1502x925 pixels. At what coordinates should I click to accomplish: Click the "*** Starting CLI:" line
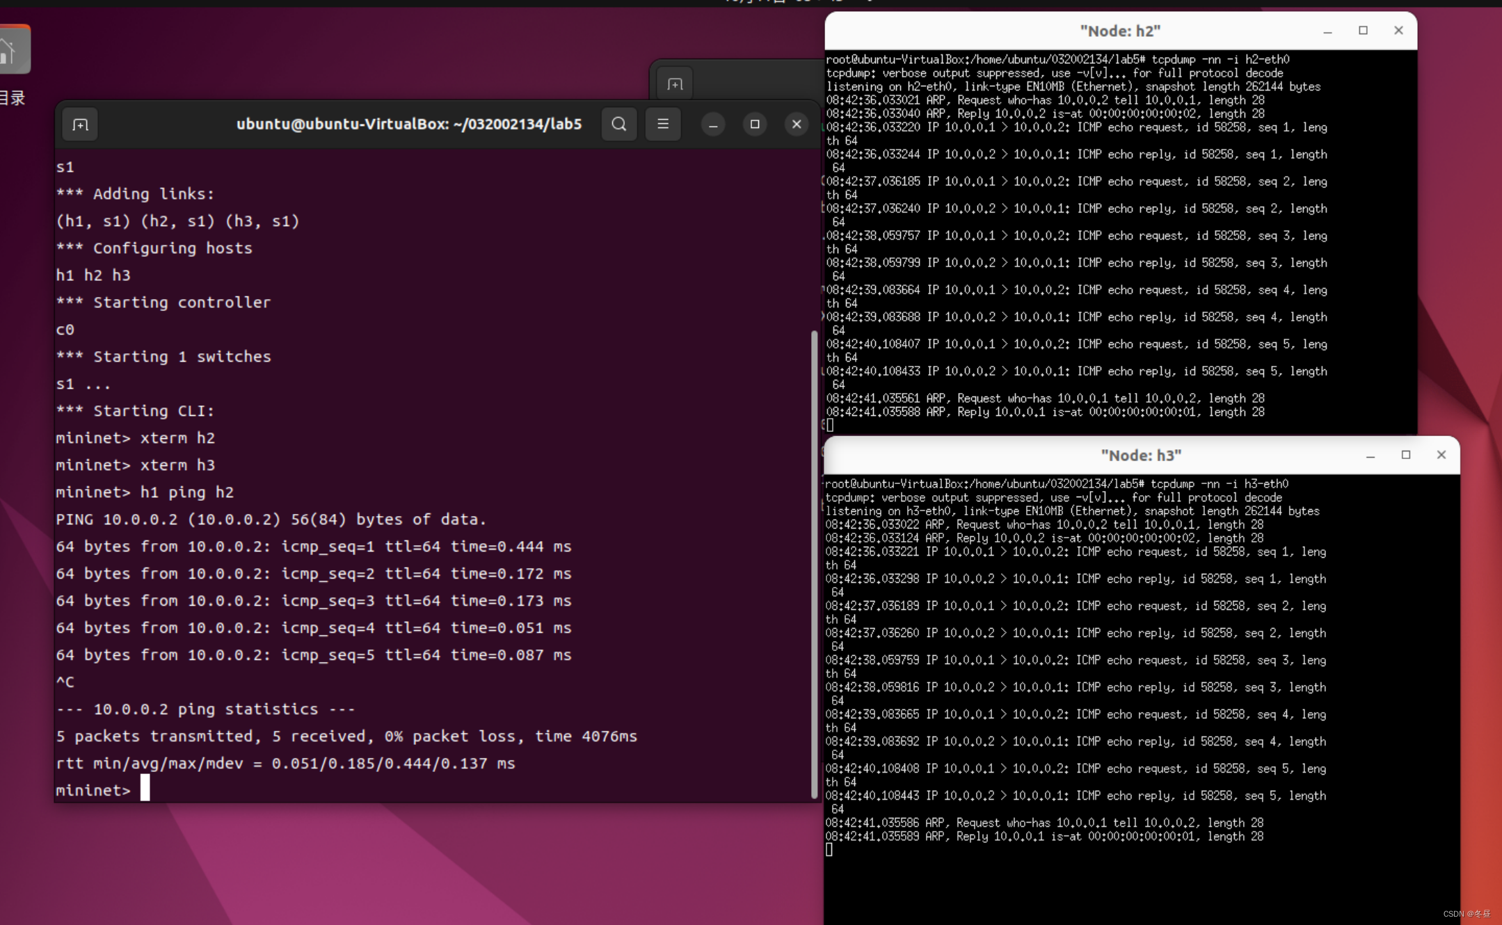[x=136, y=411]
